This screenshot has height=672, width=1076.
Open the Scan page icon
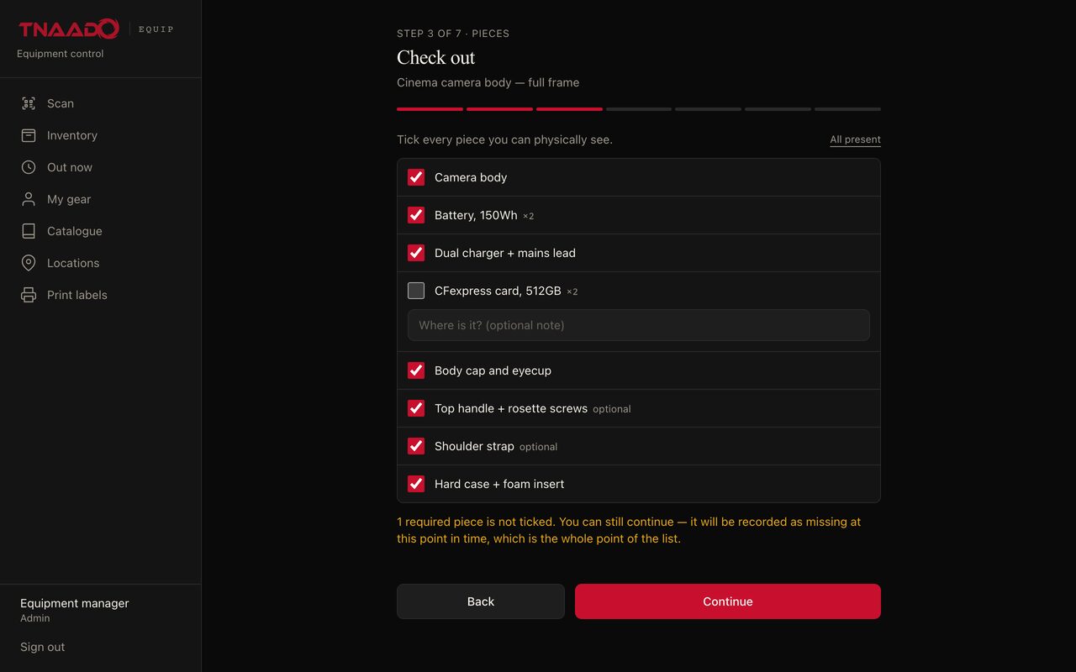(x=29, y=103)
